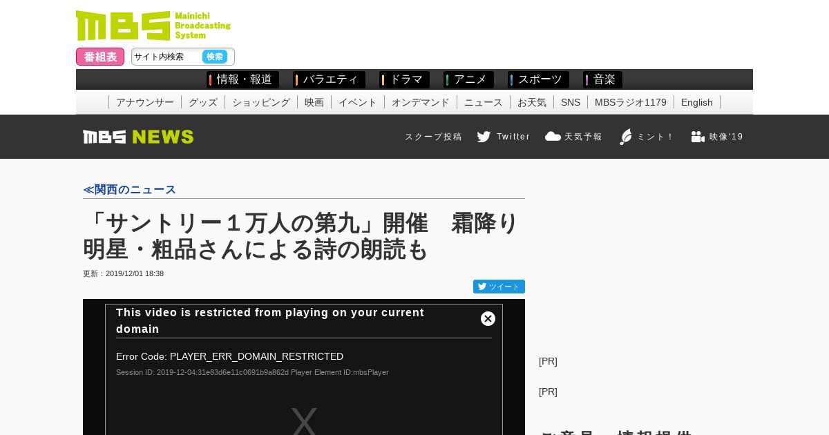Go to the SNS menu link
The height and width of the screenshot is (435, 829).
pos(571,102)
